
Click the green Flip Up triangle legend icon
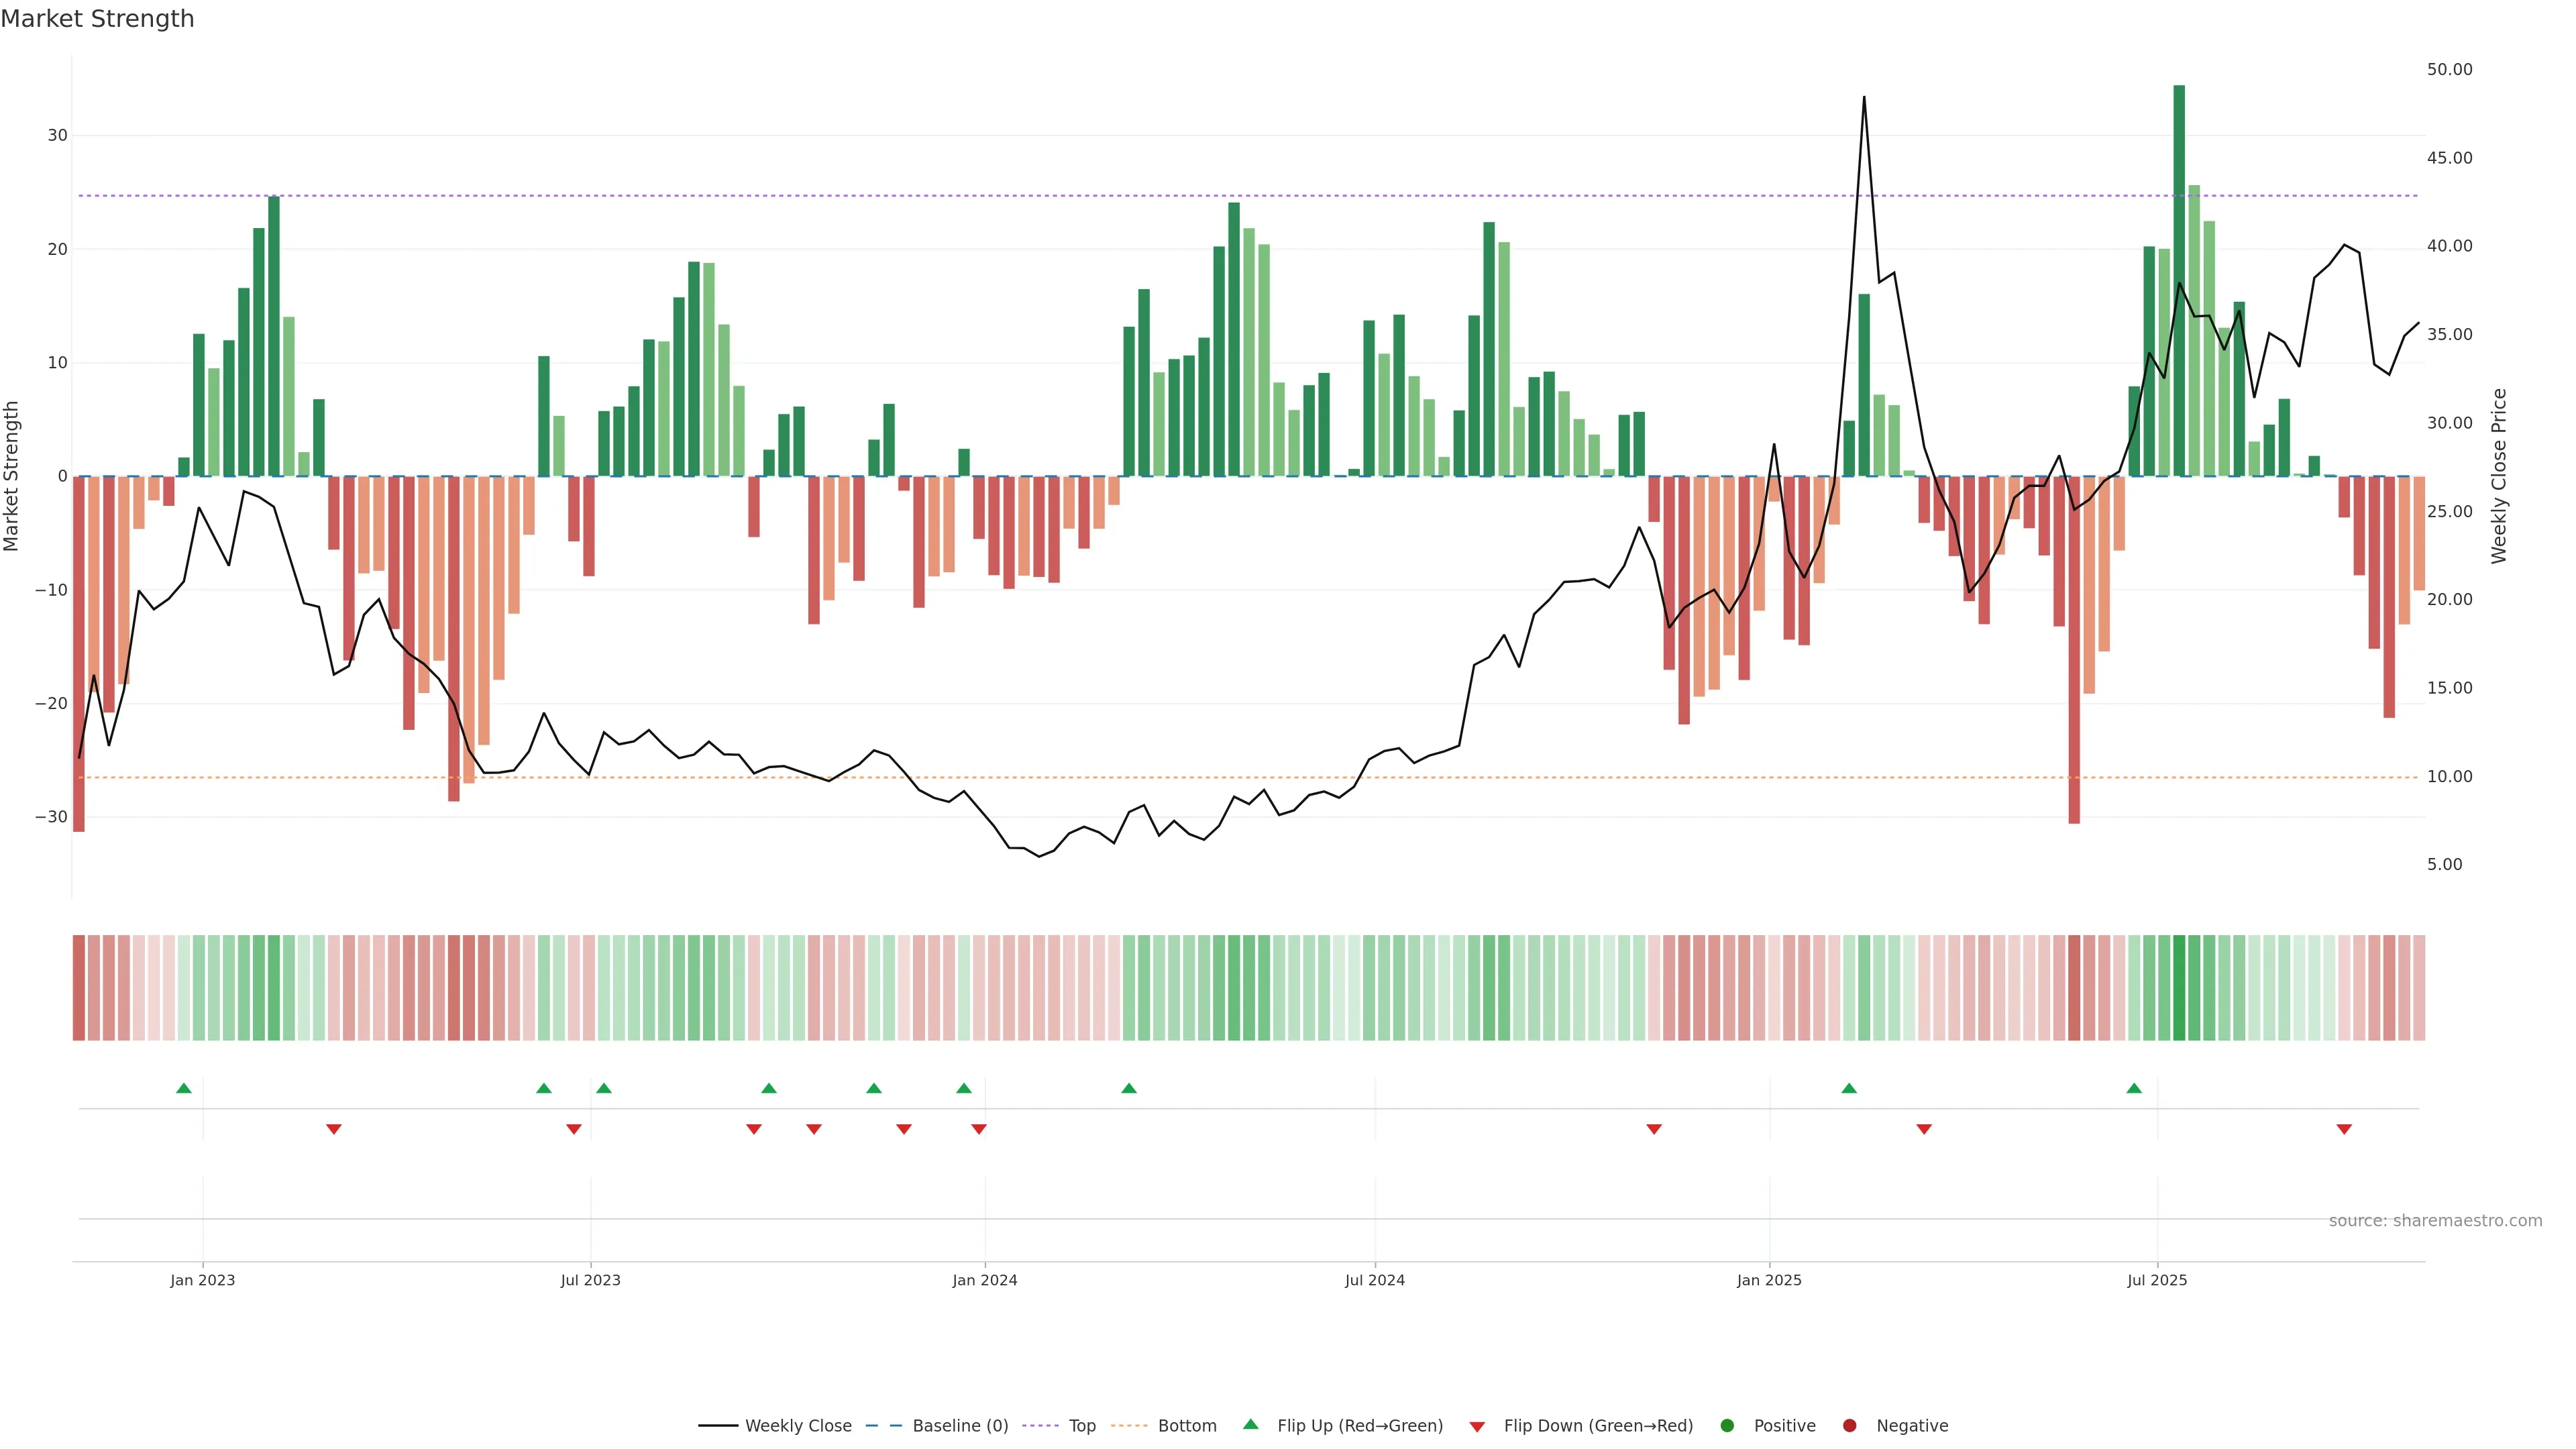click(x=1250, y=1424)
